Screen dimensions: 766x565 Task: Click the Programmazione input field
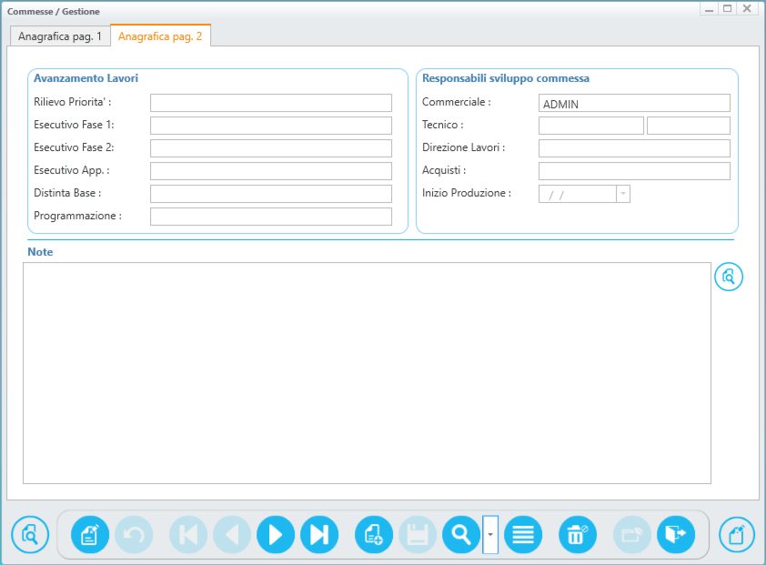[270, 217]
